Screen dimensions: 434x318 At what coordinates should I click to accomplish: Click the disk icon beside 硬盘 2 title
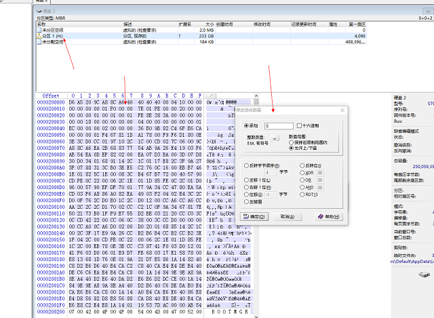pyautogui.click(x=39, y=11)
